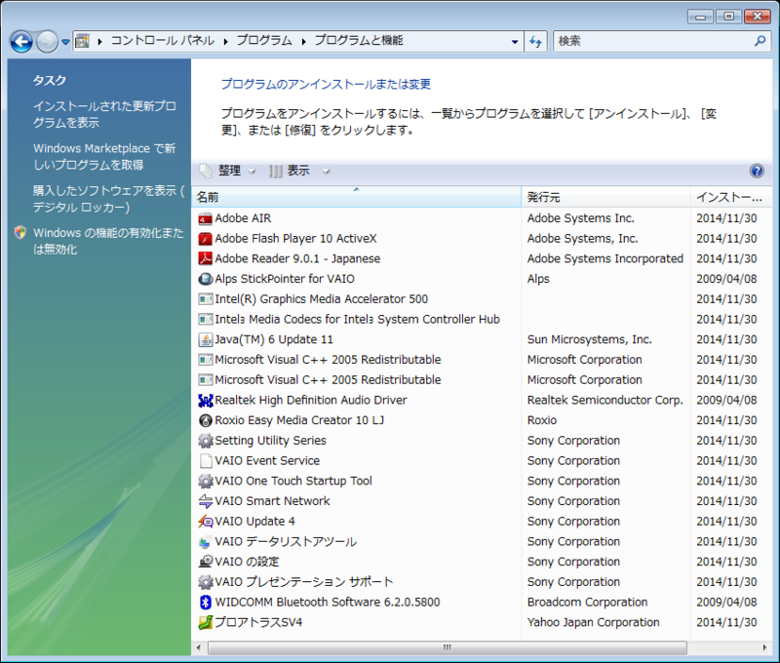Expand the arrow before コントロール パネル breadcrumb
Viewport: 780px width, 663px height.
click(x=100, y=41)
